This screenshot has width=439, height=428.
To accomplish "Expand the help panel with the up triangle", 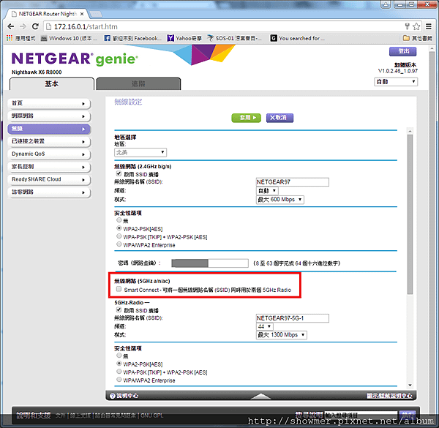I will pyautogui.click(x=260, y=396).
